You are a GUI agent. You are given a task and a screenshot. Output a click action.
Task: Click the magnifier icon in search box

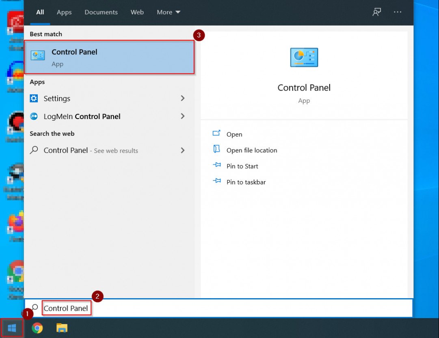point(34,308)
